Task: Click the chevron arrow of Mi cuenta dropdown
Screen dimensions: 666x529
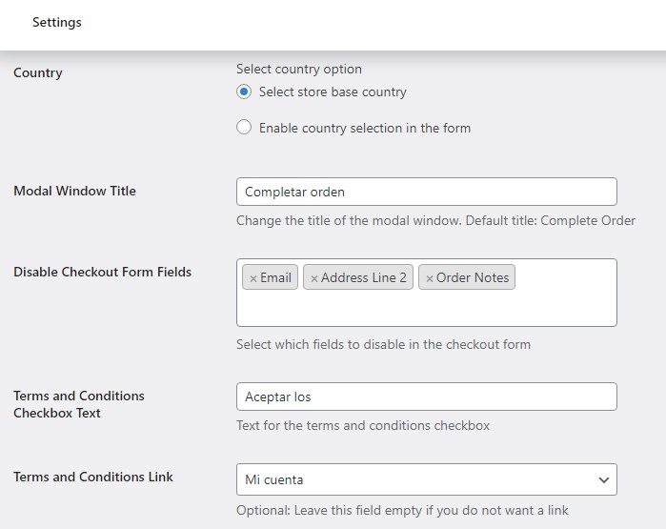Action: point(603,480)
